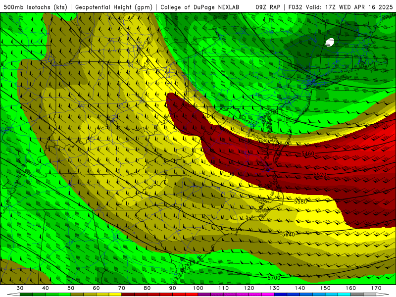Click the 'F032' forecast hour label

(x=295, y=7)
